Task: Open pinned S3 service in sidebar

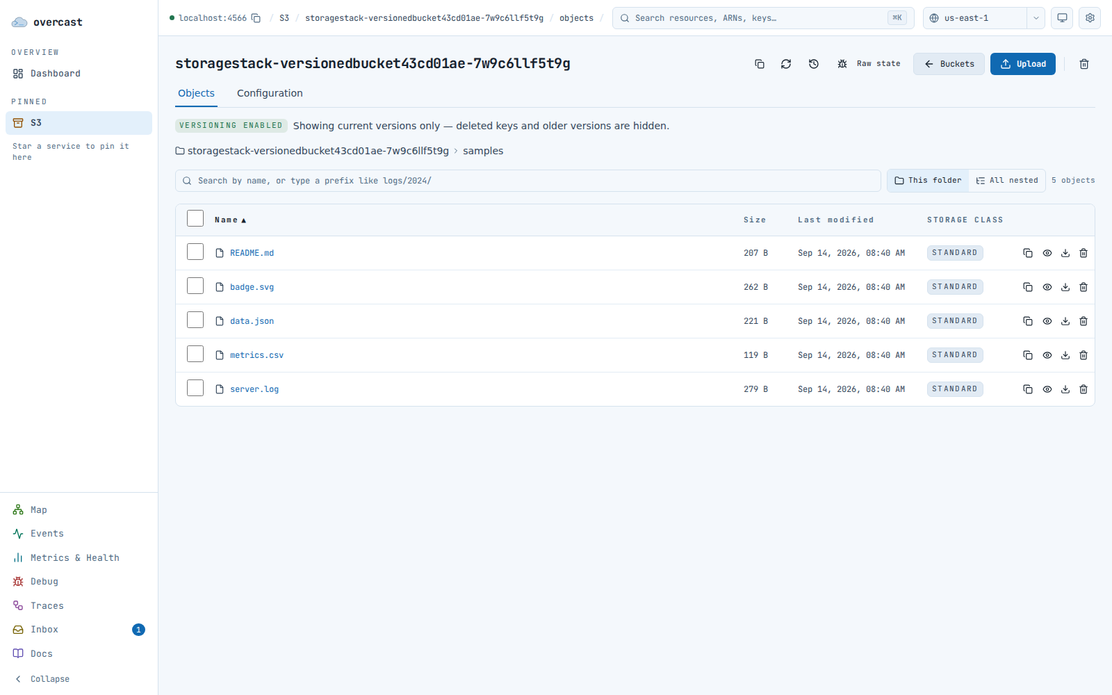Action: tap(79, 123)
